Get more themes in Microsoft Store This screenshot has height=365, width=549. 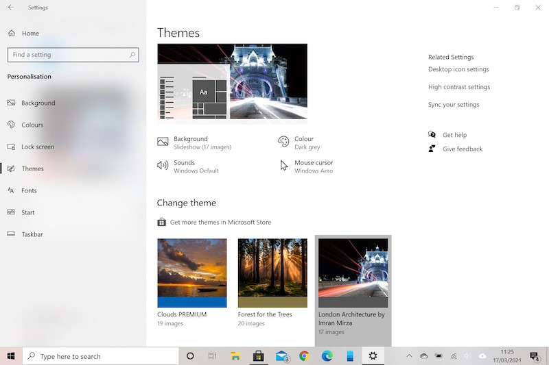pos(214,222)
